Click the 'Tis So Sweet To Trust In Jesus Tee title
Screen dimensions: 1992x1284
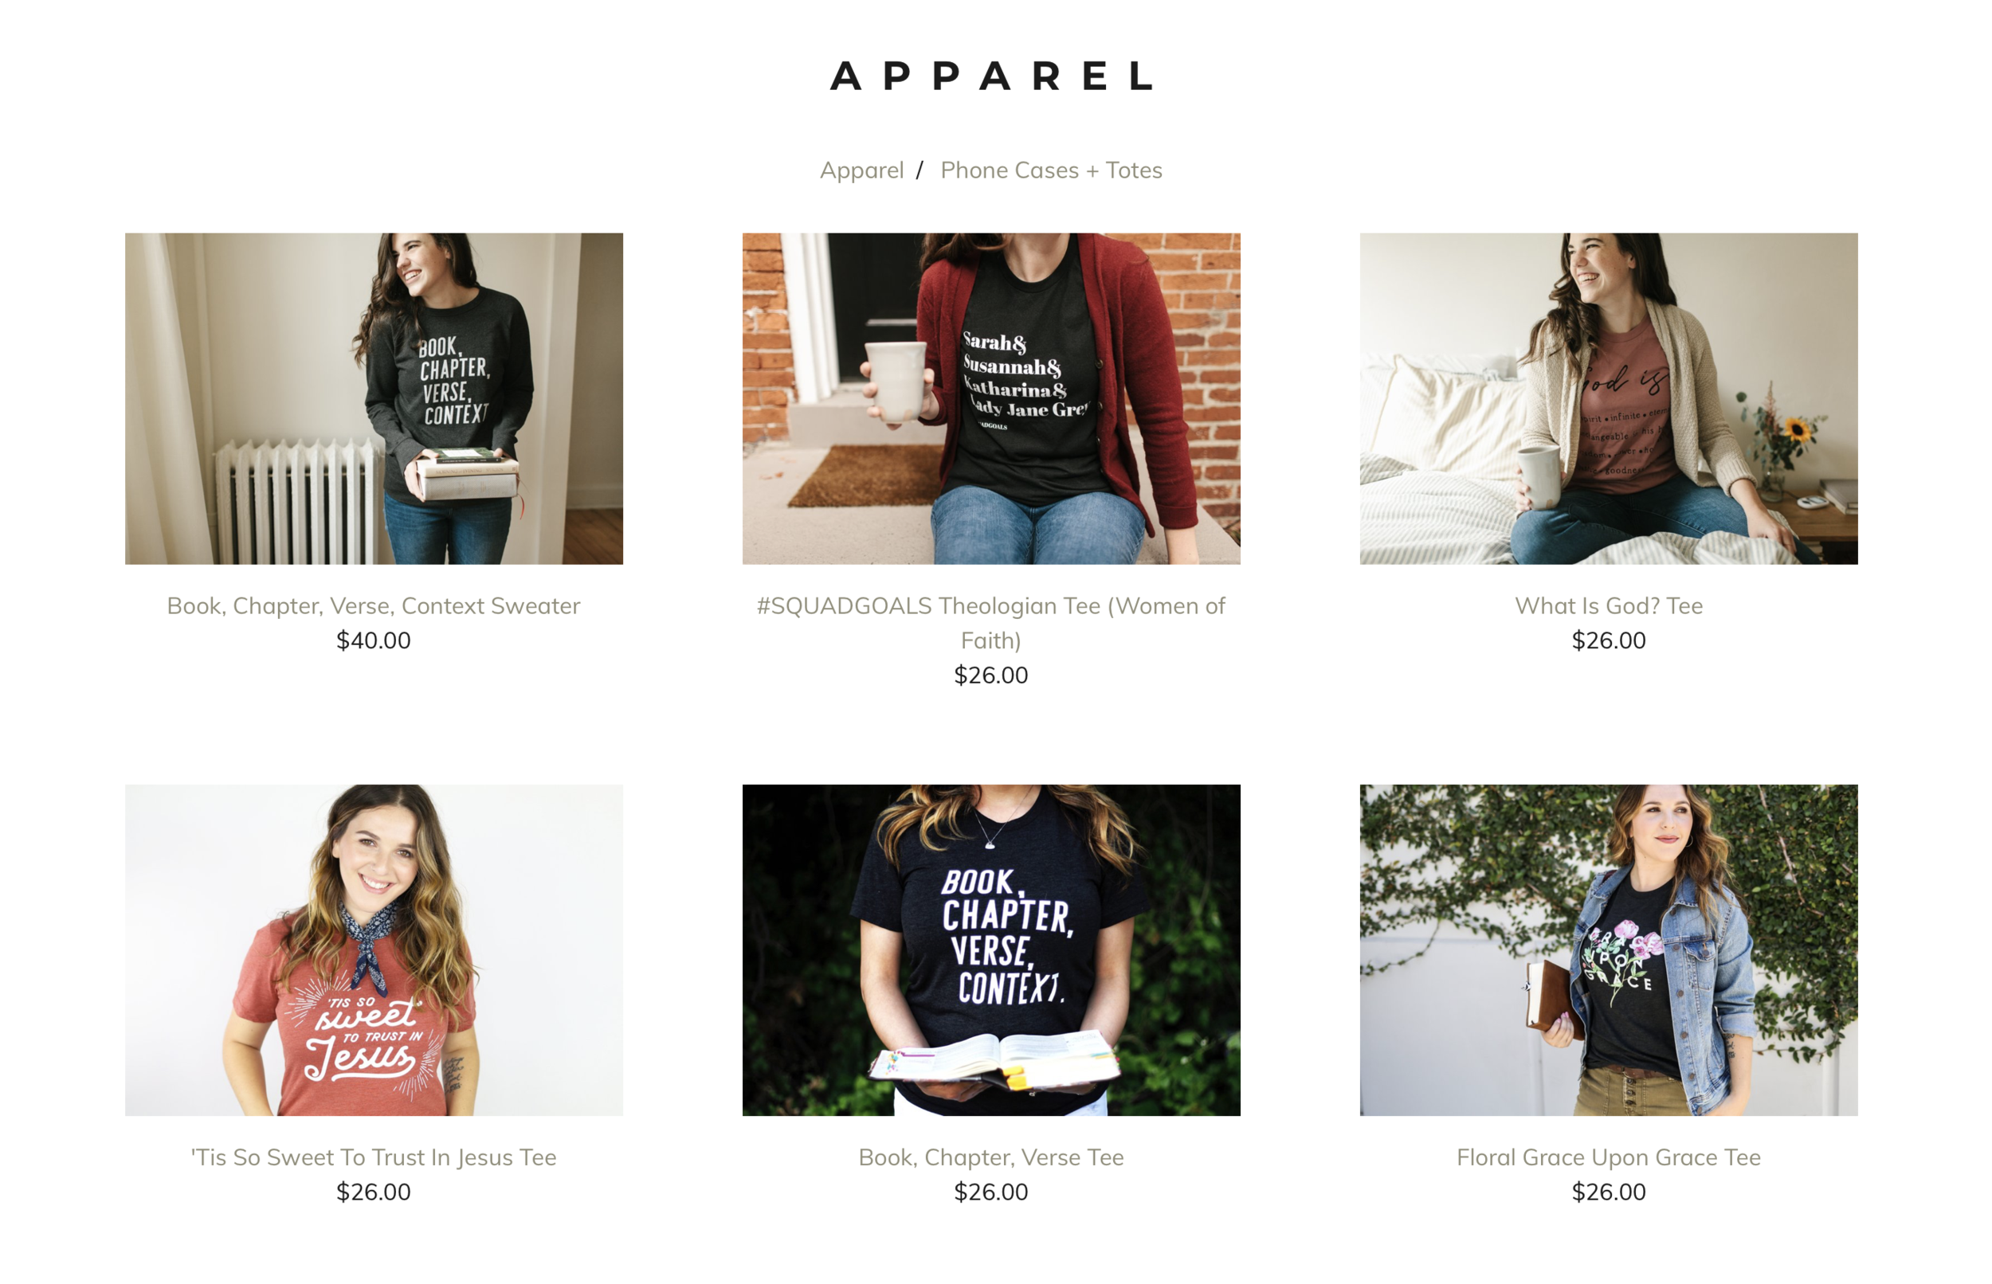374,1157
